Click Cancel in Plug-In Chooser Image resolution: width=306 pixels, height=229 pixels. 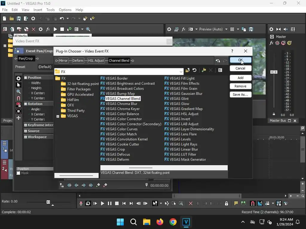coord(241,68)
